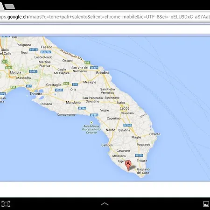Click the SP144 road badge near Manduria

point(82,108)
